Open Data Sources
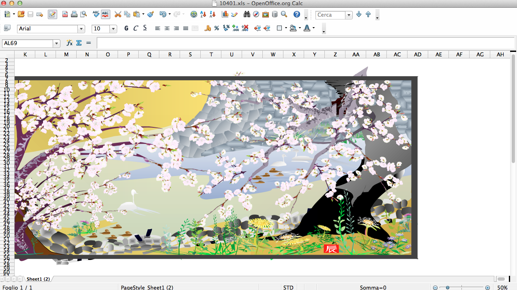Viewport: 517px width, 290px height. point(275,15)
